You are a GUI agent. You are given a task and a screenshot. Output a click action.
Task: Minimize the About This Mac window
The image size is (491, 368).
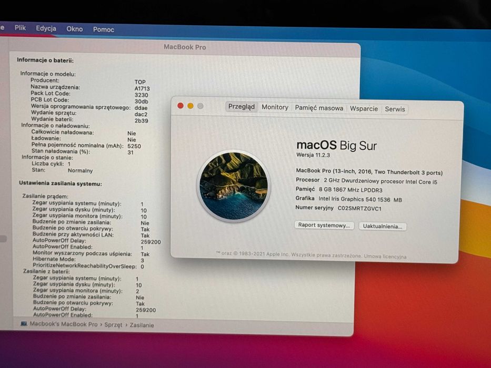point(191,106)
